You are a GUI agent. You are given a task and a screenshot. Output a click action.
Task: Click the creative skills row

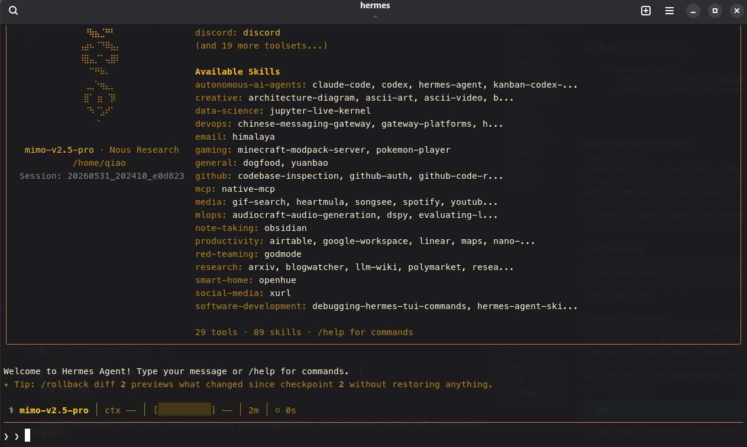click(x=354, y=98)
